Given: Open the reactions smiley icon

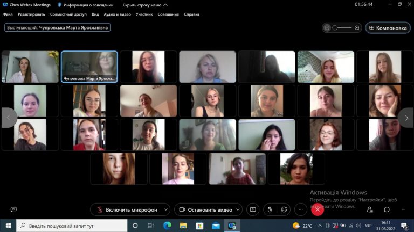Looking at the screenshot, I should (x=284, y=209).
